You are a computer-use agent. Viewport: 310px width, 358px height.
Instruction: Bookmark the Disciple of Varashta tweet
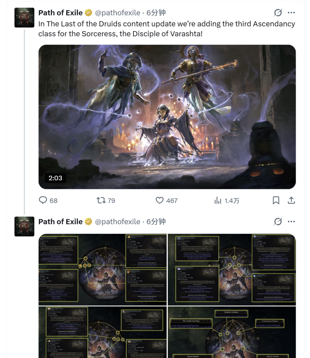[x=276, y=200]
